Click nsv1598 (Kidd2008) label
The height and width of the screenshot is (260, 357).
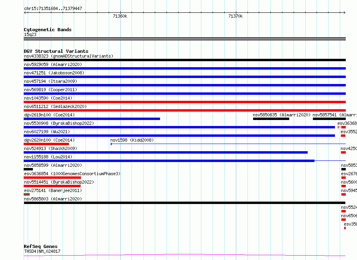[132, 140]
